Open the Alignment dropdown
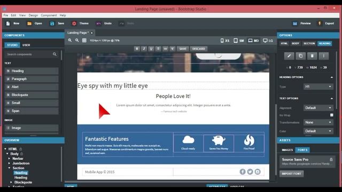 pos(318,108)
